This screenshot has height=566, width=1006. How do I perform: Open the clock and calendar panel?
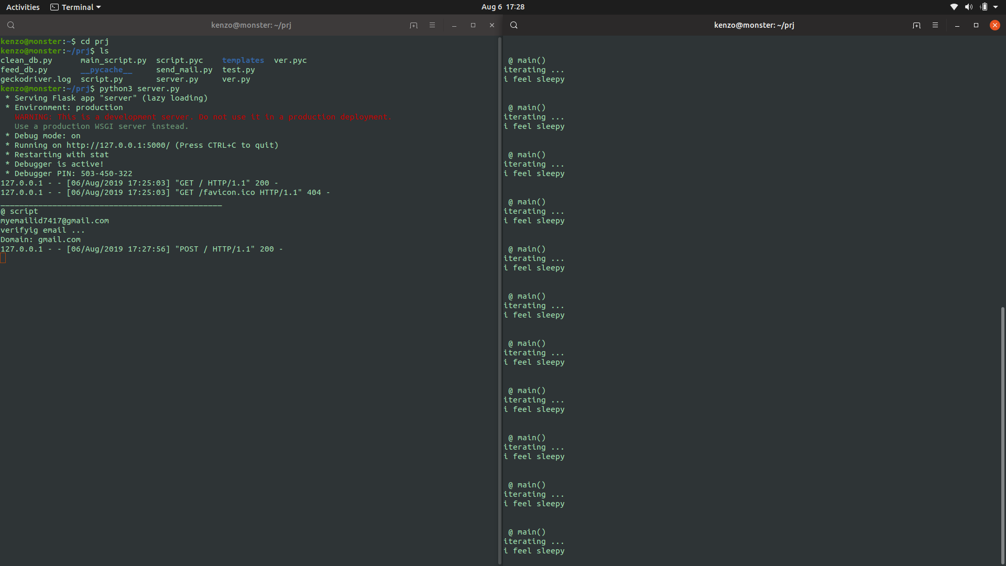tap(502, 7)
